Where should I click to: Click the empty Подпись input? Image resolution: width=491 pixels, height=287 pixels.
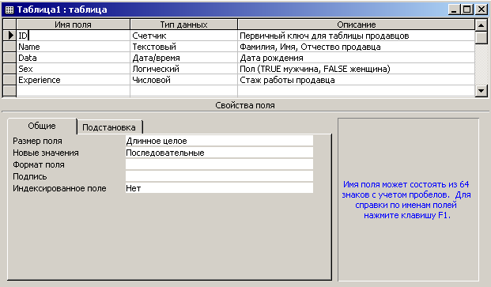click(219, 176)
